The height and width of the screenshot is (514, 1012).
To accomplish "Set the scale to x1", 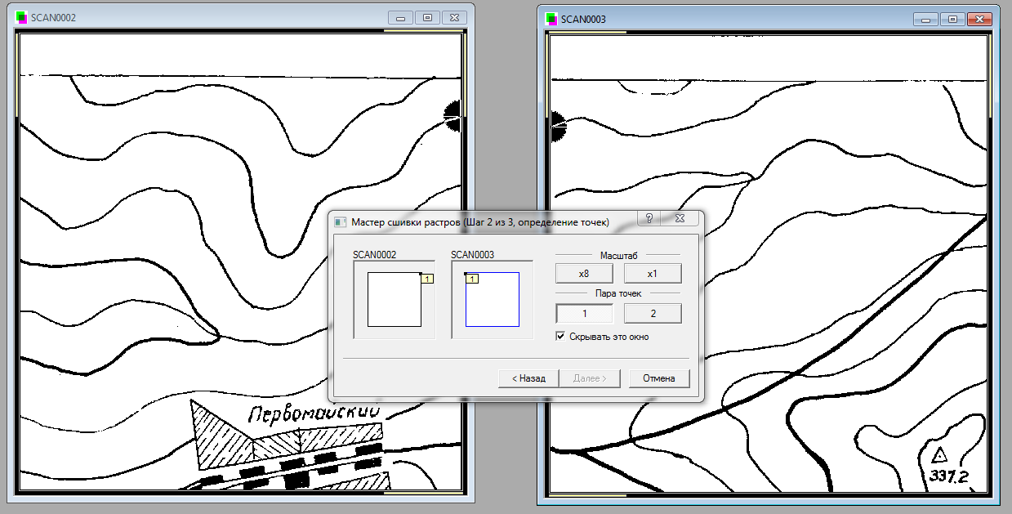I will (x=653, y=274).
